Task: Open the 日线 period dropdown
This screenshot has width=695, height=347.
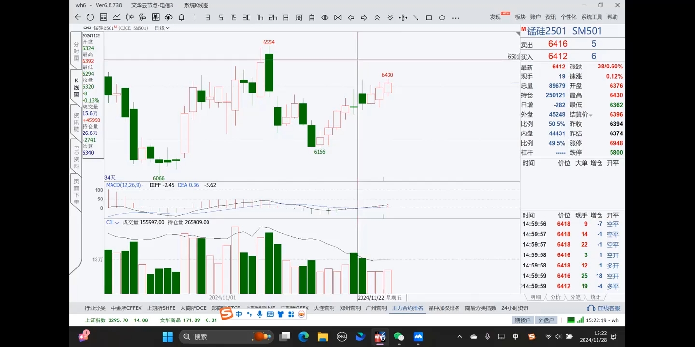Action: (x=162, y=28)
